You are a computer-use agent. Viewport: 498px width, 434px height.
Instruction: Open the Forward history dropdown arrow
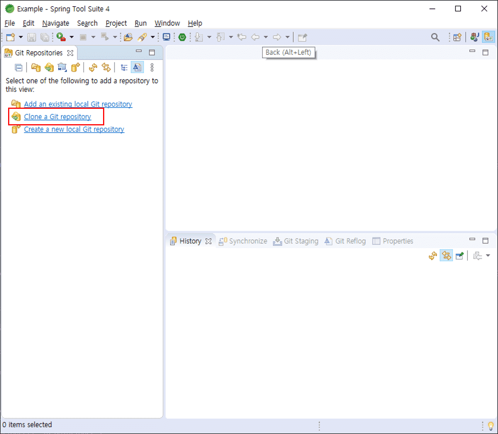(x=287, y=37)
